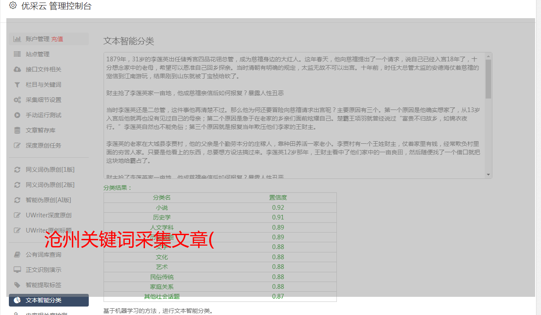
Task: Open 智能伪原创[AI版] tool
Action: 49,200
